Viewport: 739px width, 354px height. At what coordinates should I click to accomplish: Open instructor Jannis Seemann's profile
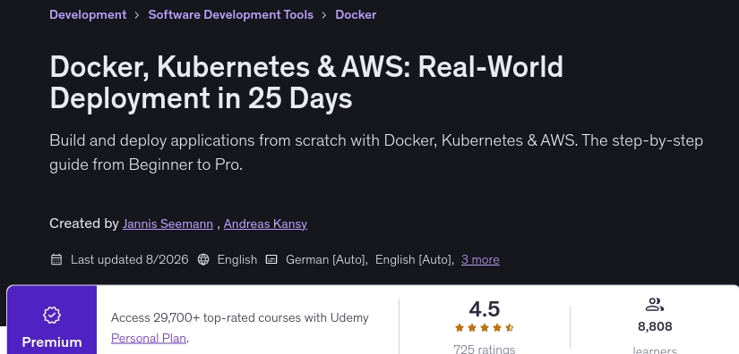tap(168, 223)
